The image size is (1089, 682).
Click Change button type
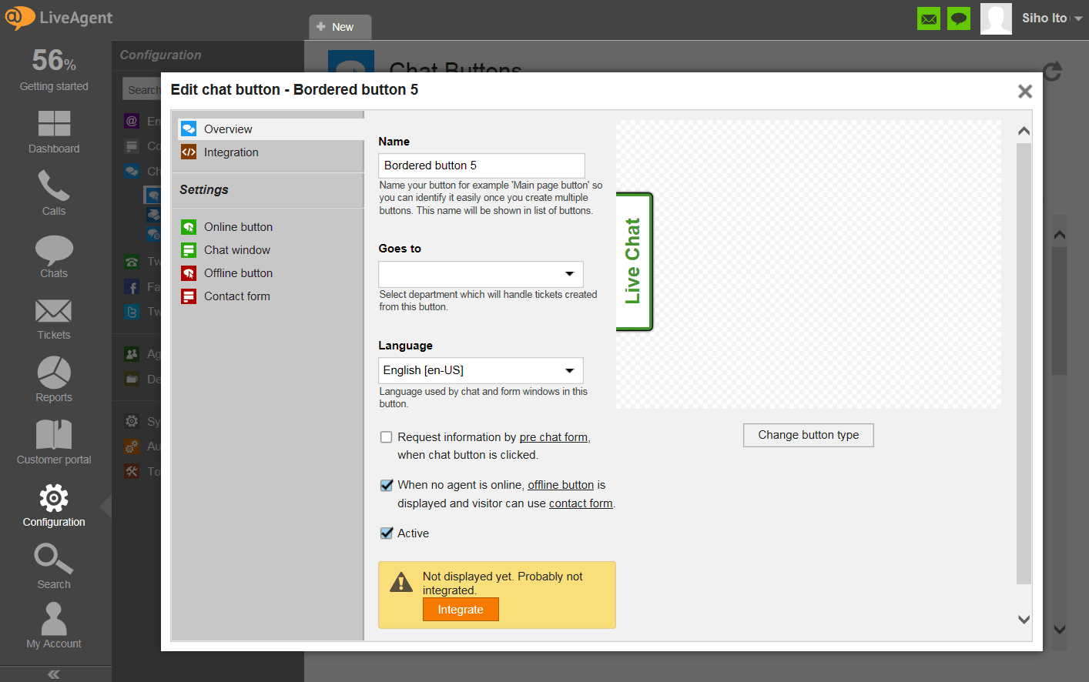[x=809, y=435]
